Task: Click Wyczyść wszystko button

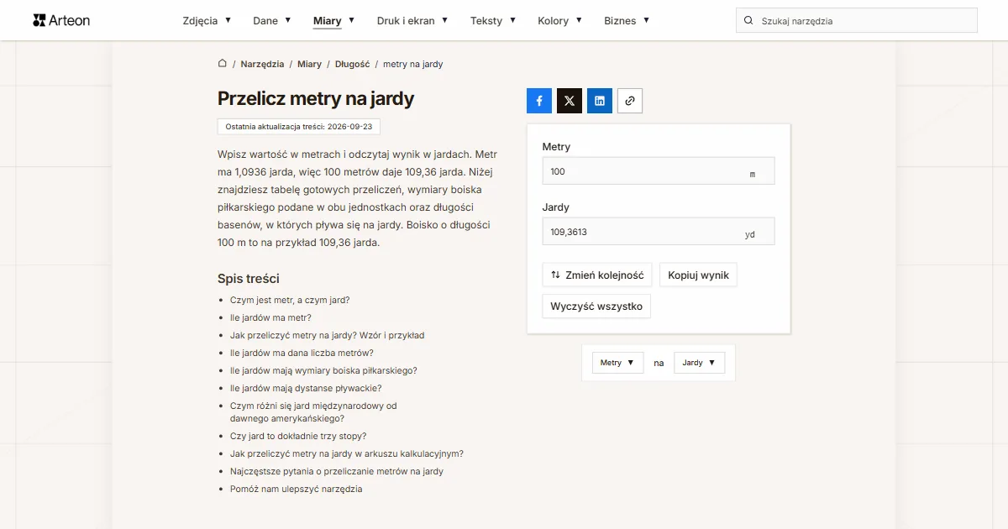Action: [x=596, y=306]
